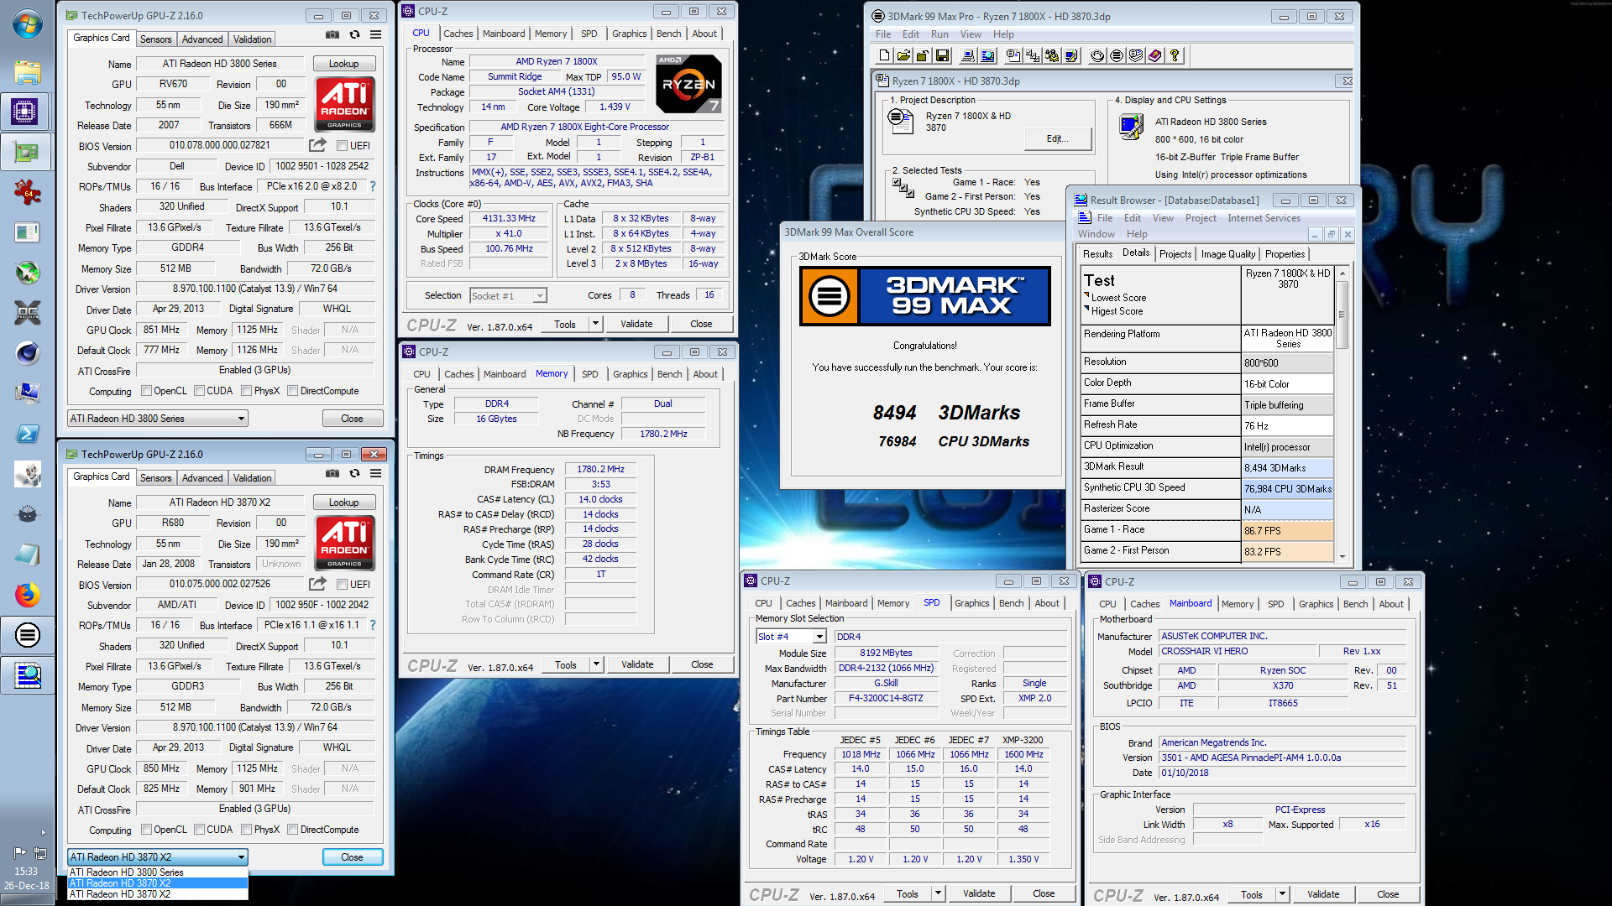Click refresh icon in top GPU-Z window
1612x906 pixels.
point(354,34)
